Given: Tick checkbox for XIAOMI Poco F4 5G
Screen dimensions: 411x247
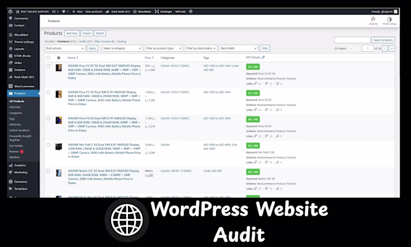Looking at the screenshot, I should 48,119.
